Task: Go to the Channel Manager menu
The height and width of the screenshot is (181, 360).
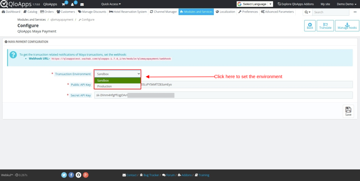Action: coord(163,12)
